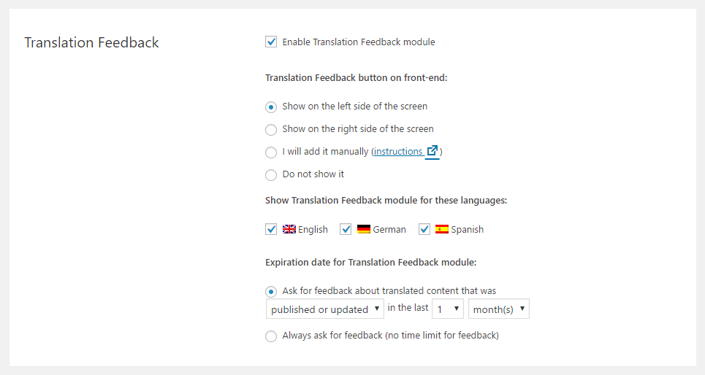This screenshot has width=705, height=375.
Task: Open the published or updated dropdown
Action: tap(324, 309)
